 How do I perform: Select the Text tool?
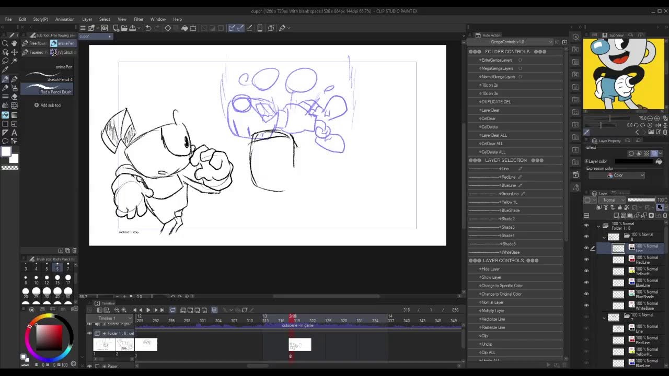tap(14, 133)
